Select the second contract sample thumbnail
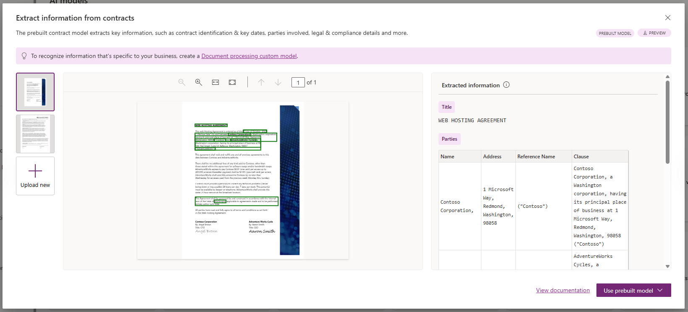 tap(35, 134)
